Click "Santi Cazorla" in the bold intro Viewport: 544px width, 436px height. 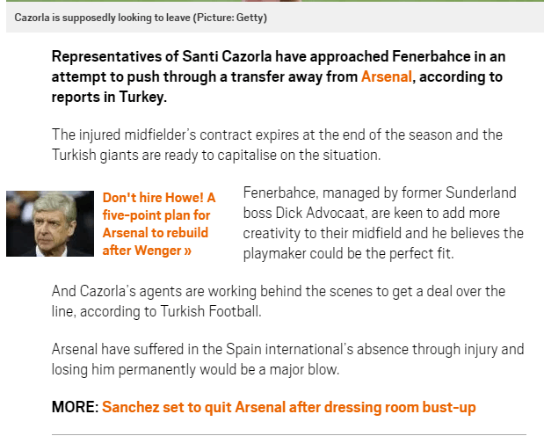tap(227, 56)
